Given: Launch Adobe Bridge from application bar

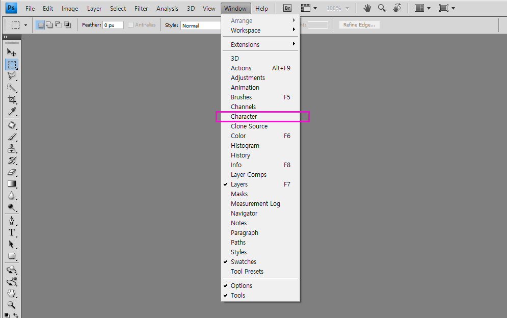Looking at the screenshot, I should coord(287,8).
